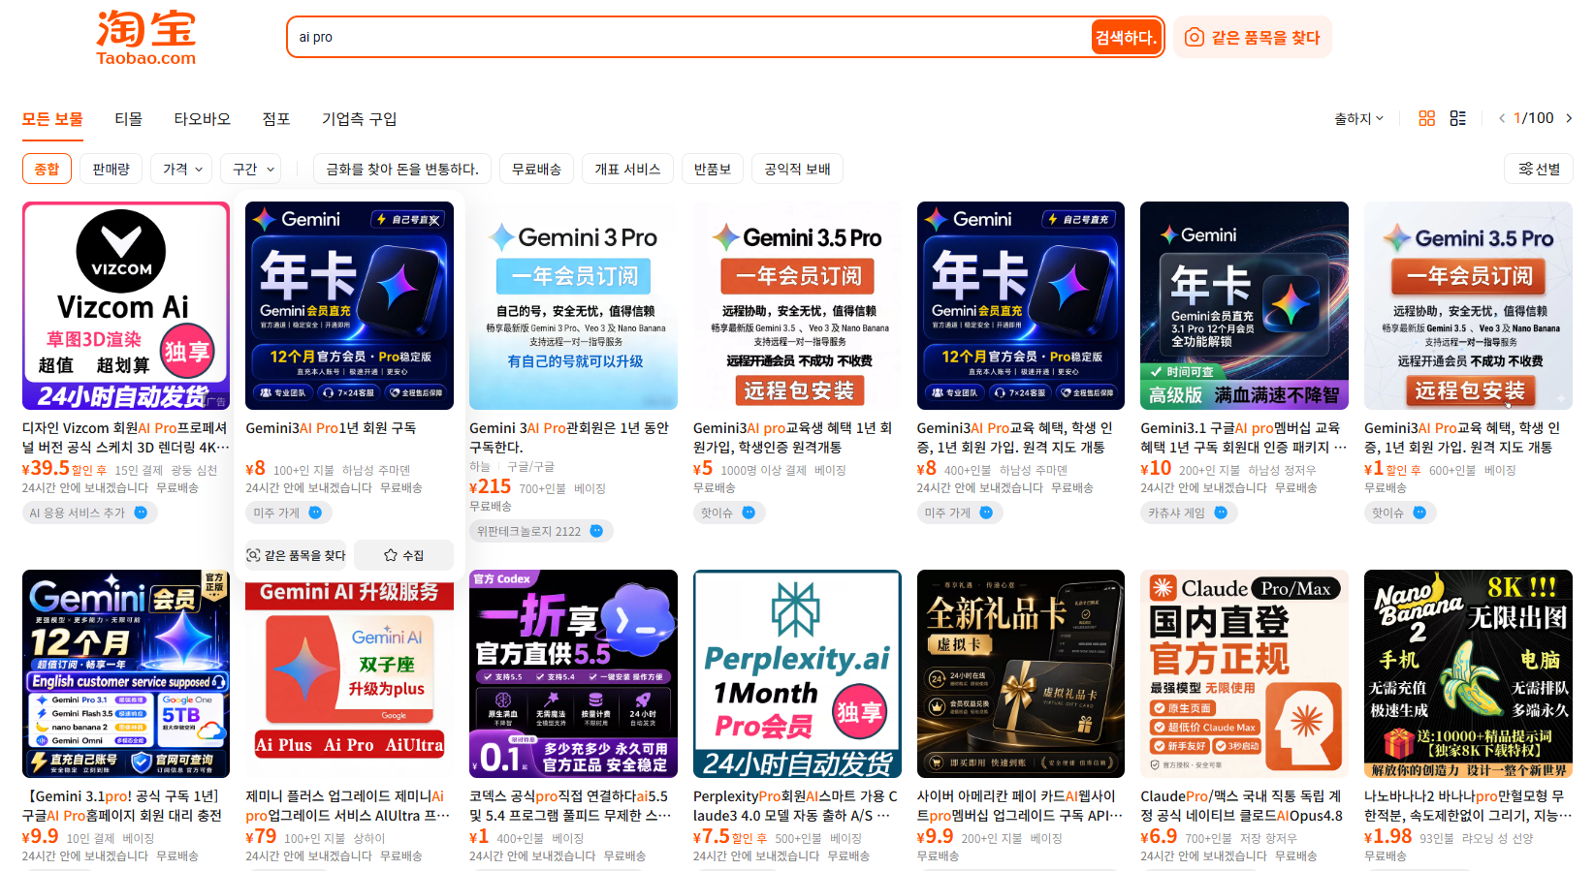The height and width of the screenshot is (871, 1594).
Task: Switch to the 티몰 tab
Action: click(x=128, y=119)
